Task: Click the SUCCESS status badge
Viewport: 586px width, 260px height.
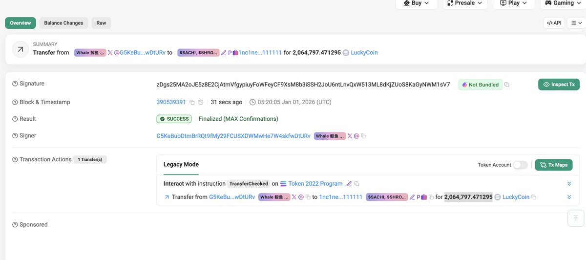Action: click(x=174, y=119)
